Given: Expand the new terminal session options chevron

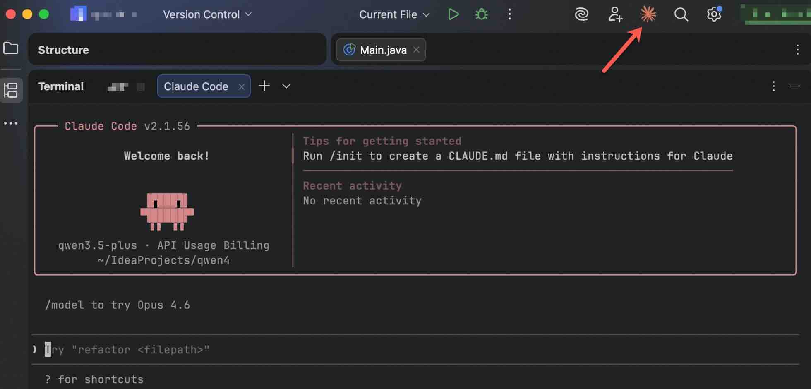Looking at the screenshot, I should click(286, 86).
